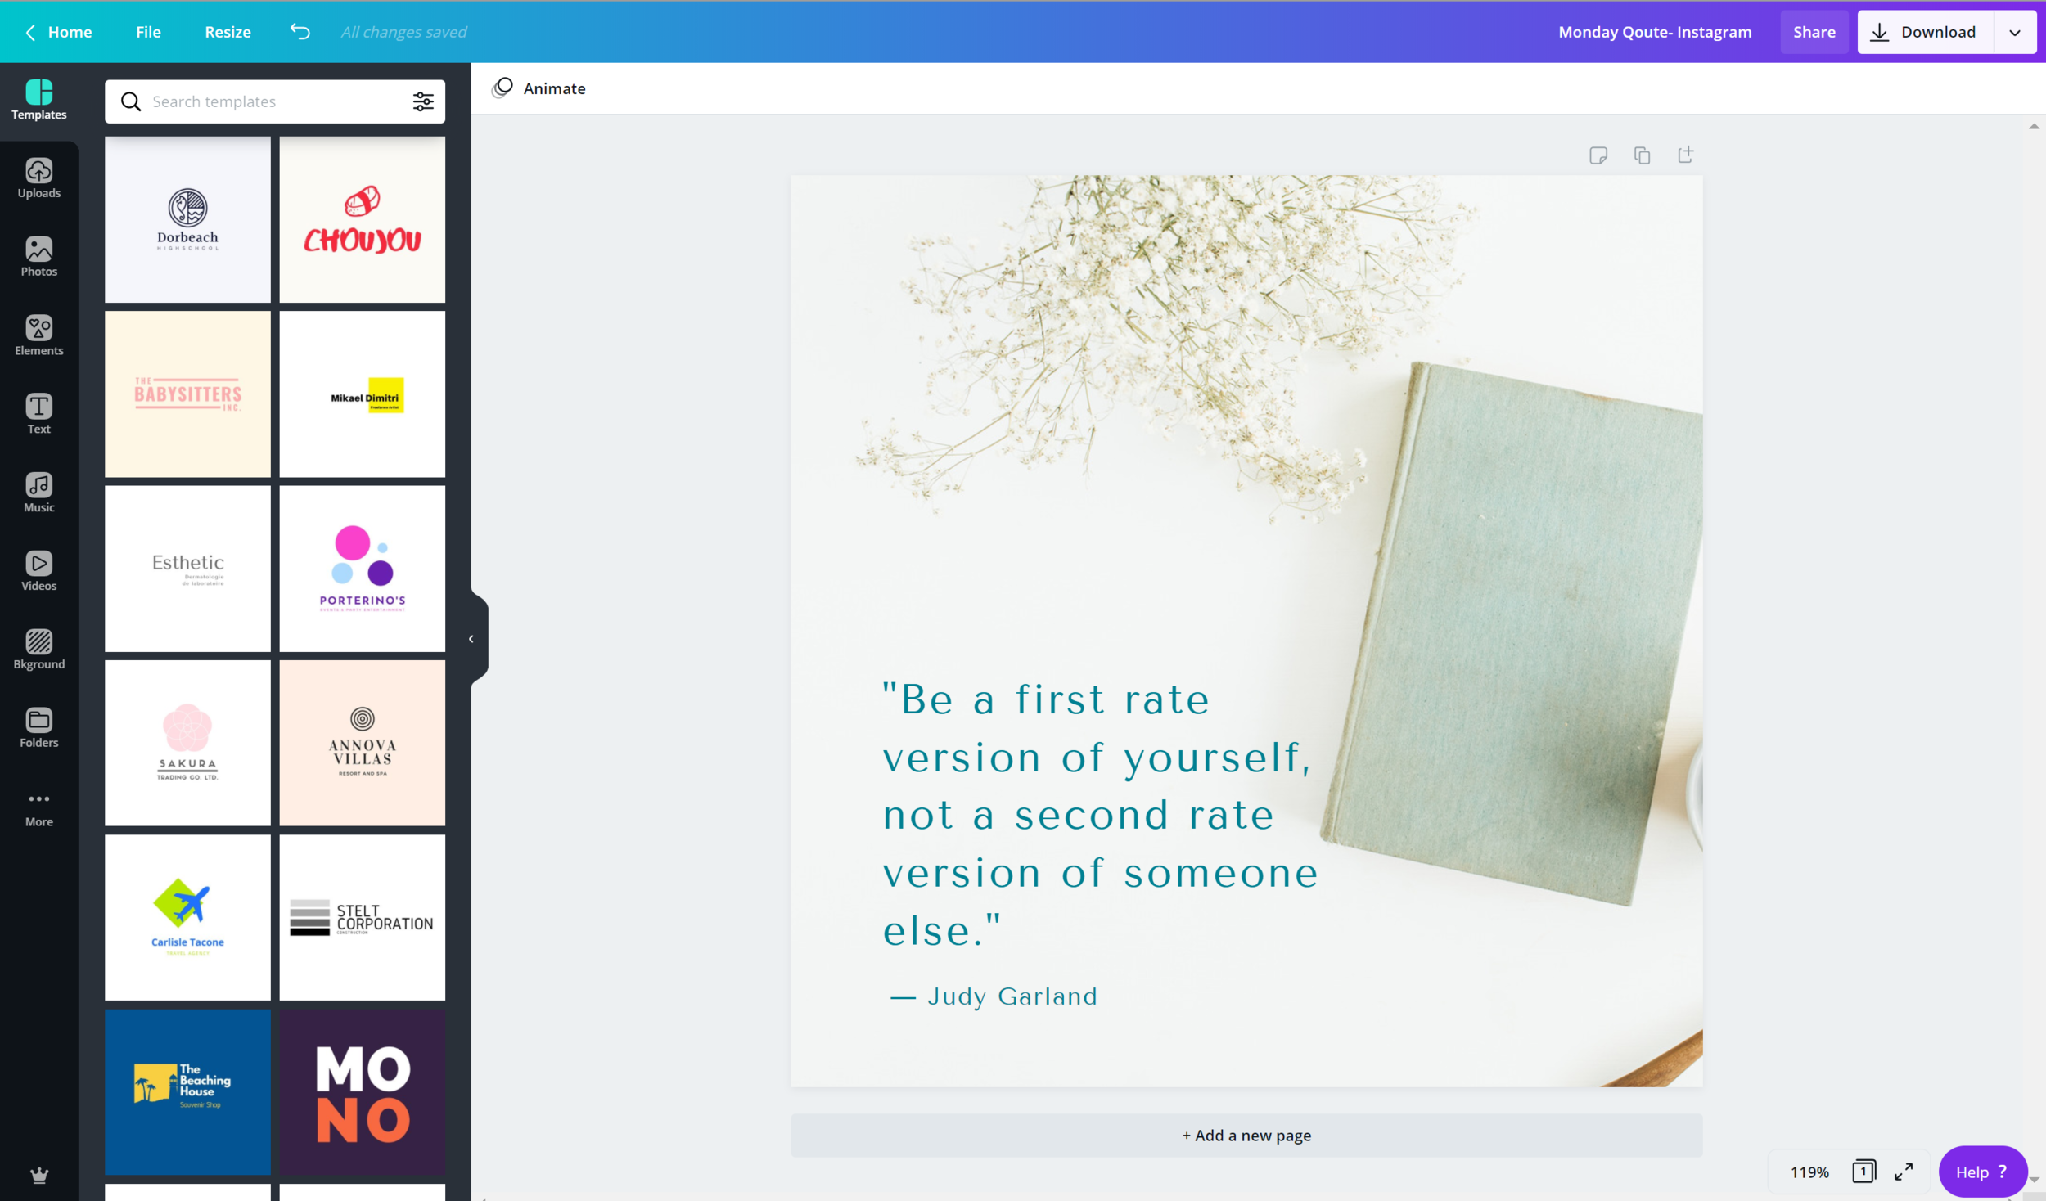
Task: Open the Music panel
Action: (38, 493)
